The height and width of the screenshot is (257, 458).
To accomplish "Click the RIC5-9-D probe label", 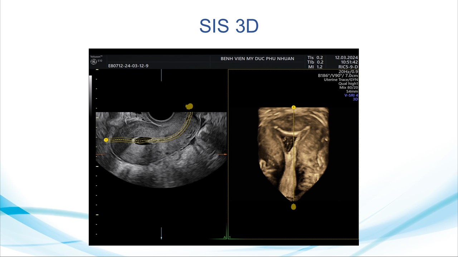I will [x=348, y=67].
